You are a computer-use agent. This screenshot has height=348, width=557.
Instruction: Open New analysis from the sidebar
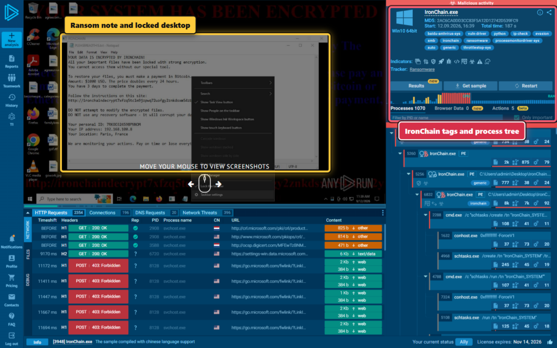pyautogui.click(x=11, y=39)
